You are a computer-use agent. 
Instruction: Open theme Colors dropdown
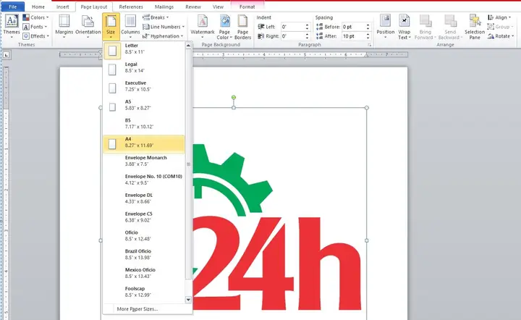pyautogui.click(x=35, y=17)
